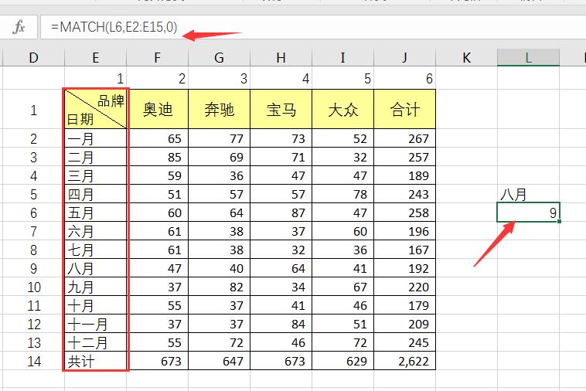Click the 奥迪 value 85 for 二月
Screen dimensions: 586x391
coord(158,157)
